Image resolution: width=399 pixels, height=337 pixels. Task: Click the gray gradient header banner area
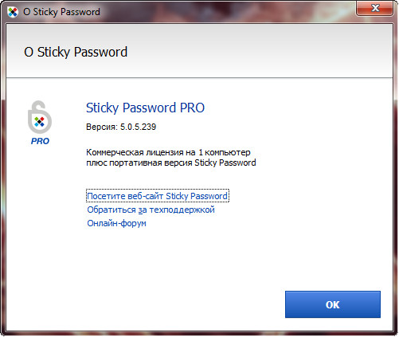[x=239, y=51]
